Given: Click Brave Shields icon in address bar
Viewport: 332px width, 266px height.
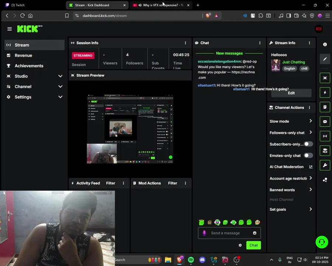Looking at the screenshot, I should tap(208, 16).
